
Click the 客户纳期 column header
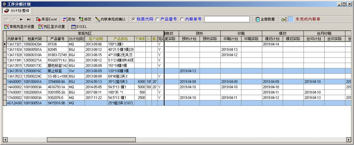(x=96, y=39)
